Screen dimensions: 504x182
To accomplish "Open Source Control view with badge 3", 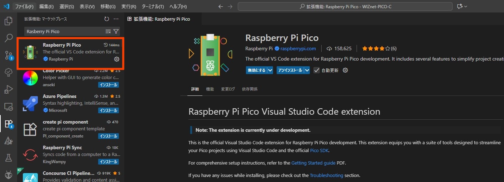I will [9, 55].
